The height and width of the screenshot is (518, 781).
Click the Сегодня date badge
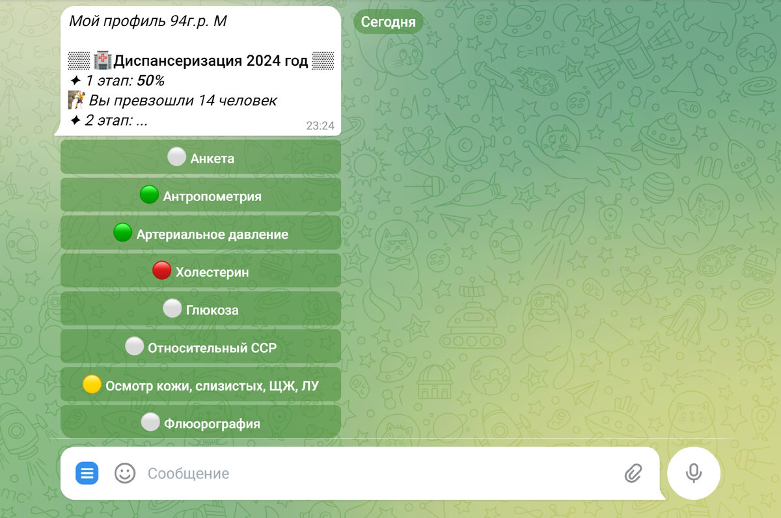389,21
